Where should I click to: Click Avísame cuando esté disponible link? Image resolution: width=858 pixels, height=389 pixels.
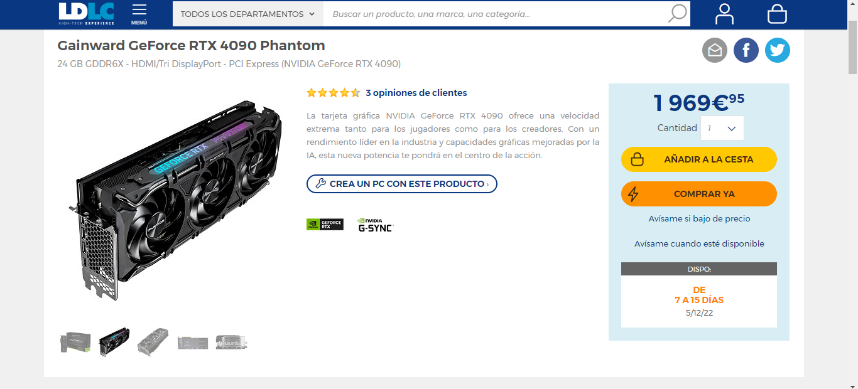pos(699,244)
